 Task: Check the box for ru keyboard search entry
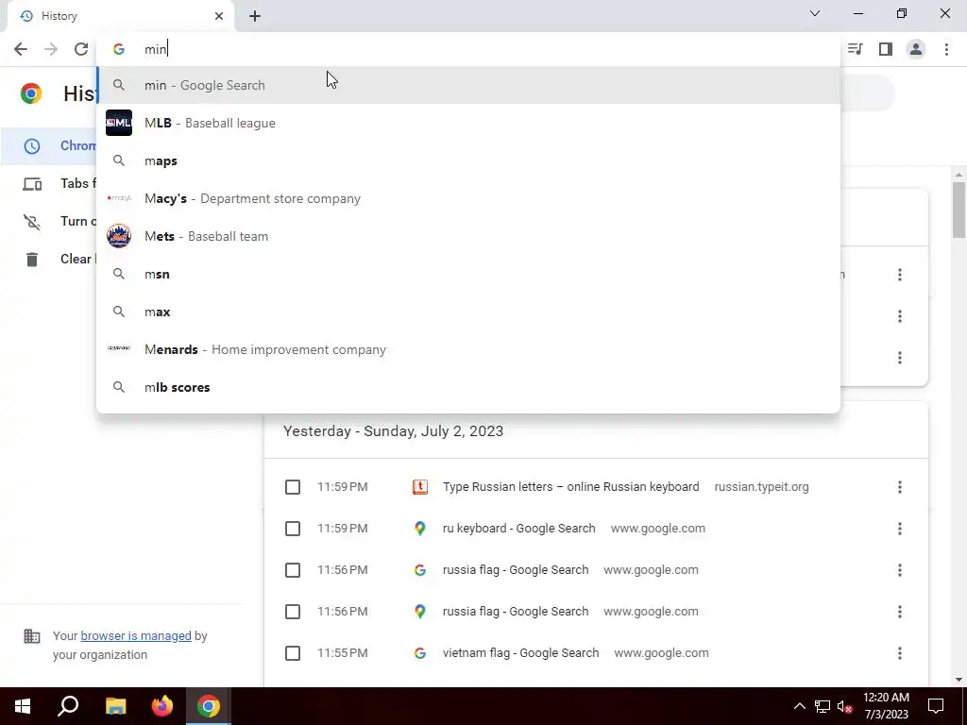pos(293,529)
